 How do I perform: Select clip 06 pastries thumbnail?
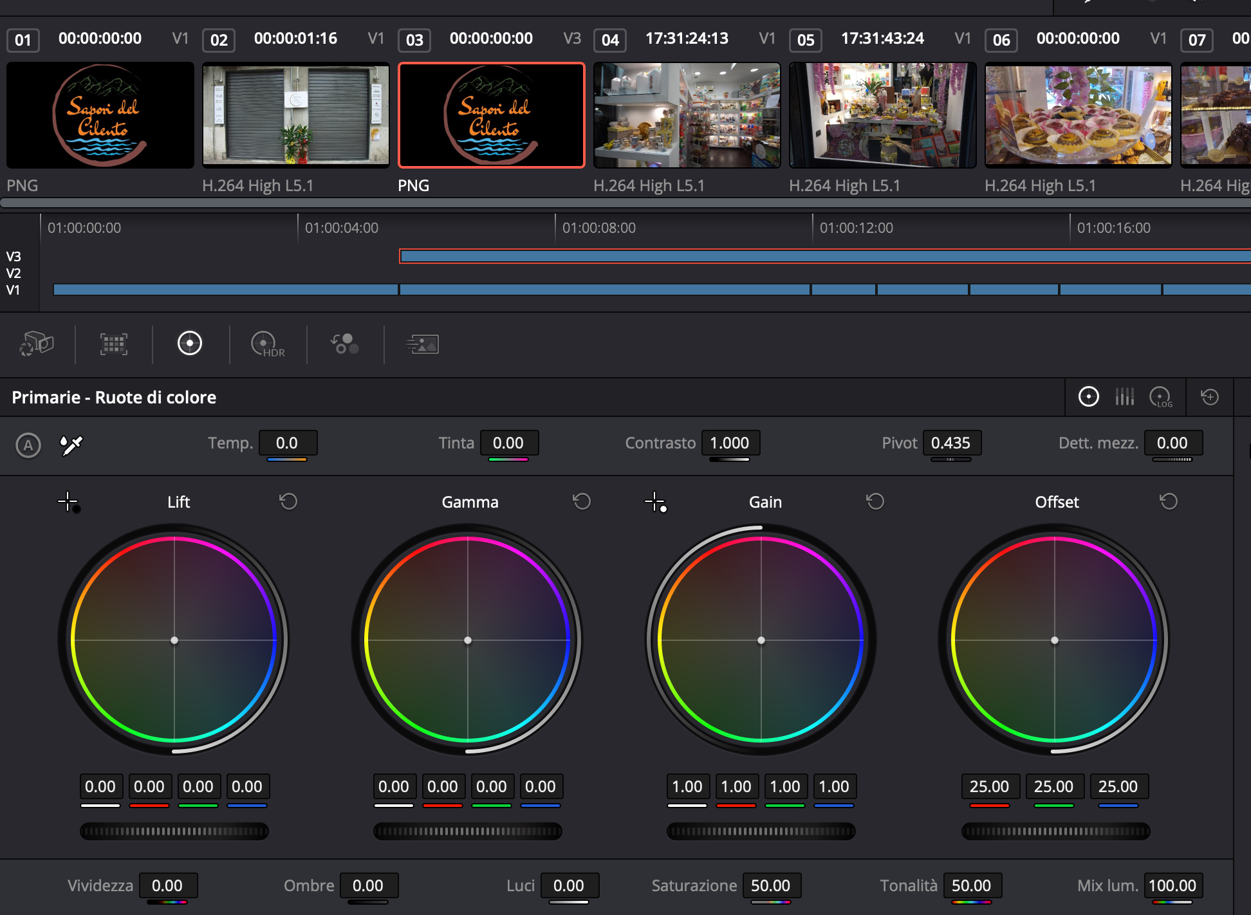pos(1079,115)
